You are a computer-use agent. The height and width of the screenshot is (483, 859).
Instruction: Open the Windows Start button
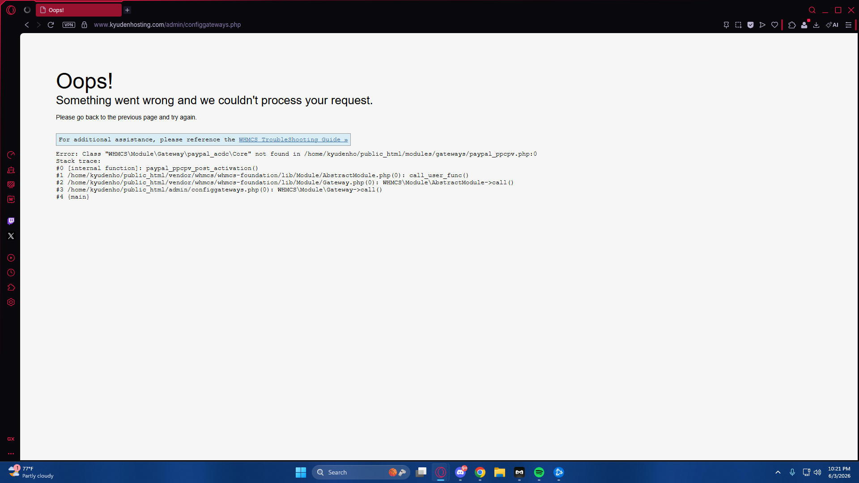pyautogui.click(x=301, y=472)
